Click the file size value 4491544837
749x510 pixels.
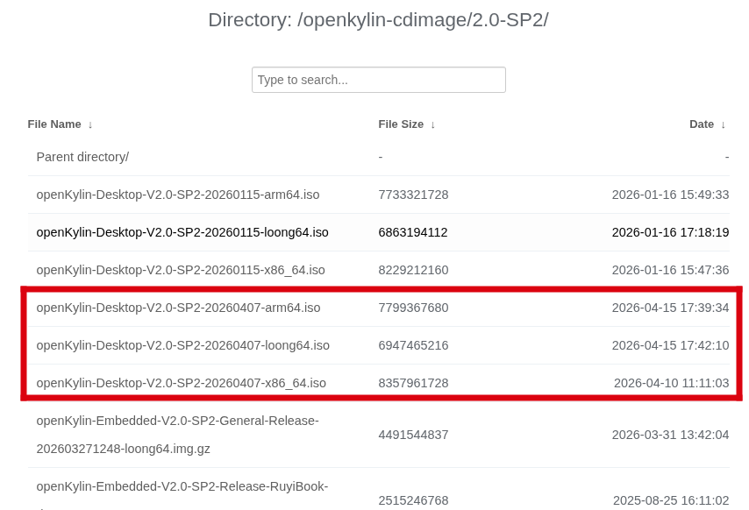[x=413, y=435]
